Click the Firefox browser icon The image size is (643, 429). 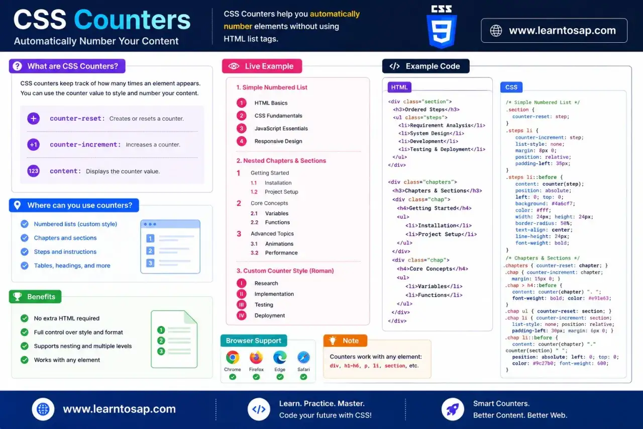[x=256, y=358]
